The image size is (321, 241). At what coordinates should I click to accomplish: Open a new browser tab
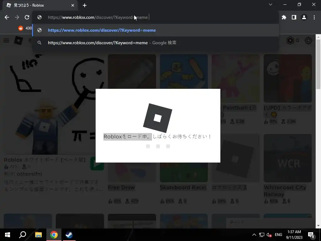pos(85,5)
